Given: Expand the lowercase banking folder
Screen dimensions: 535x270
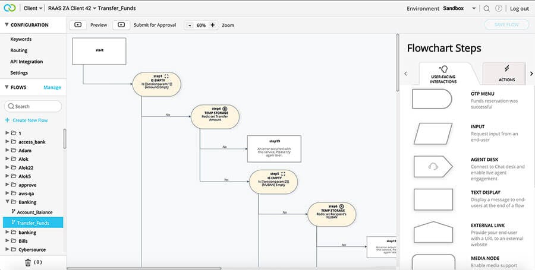Looking at the screenshot, I should [7, 232].
